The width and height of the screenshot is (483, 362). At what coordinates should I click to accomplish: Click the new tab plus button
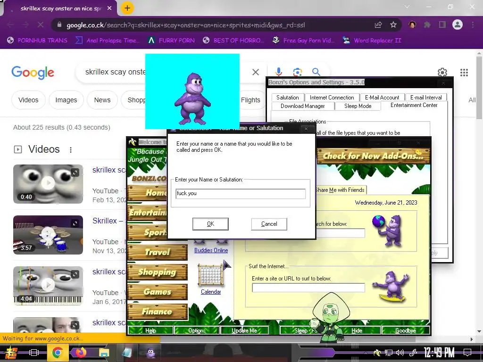click(127, 8)
